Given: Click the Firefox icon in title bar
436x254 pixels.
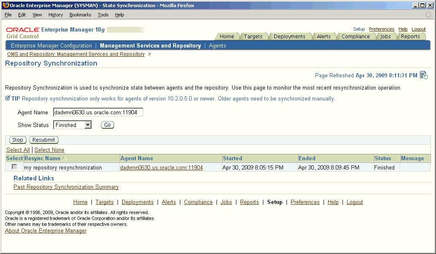Looking at the screenshot, I should point(5,5).
